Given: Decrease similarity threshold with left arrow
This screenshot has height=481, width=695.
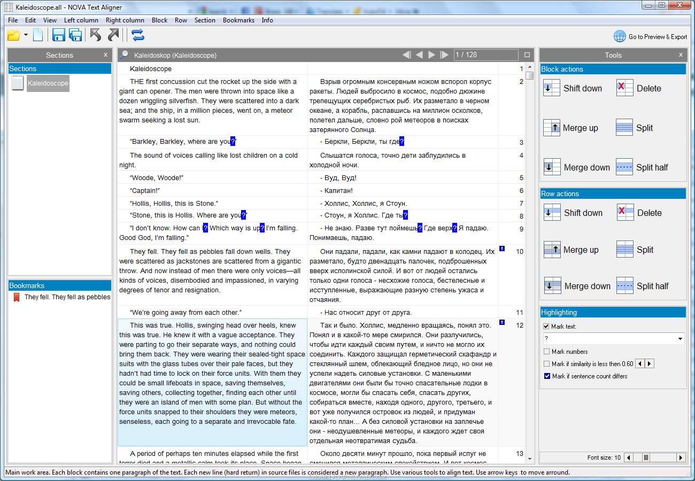Looking at the screenshot, I should click(x=640, y=364).
